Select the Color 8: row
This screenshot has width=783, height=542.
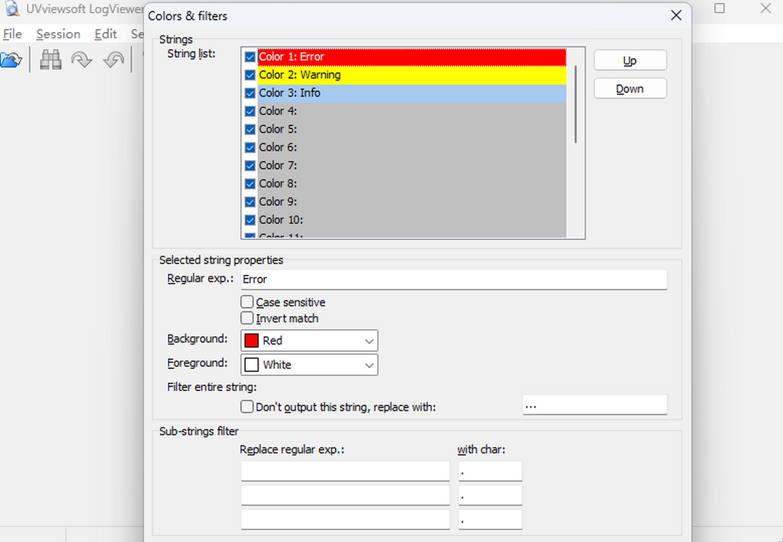412,183
